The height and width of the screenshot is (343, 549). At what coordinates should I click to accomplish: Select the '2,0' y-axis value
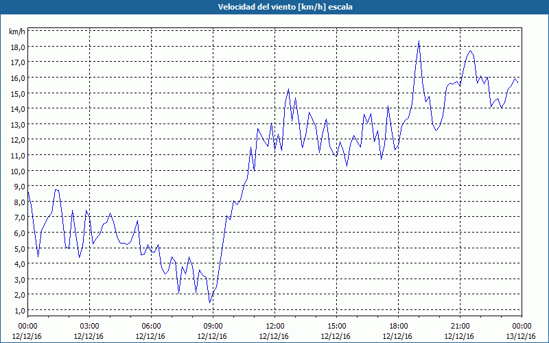[20, 295]
